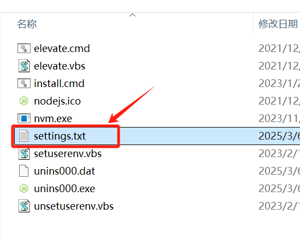This screenshot has height=237, width=300.
Task: Select the settings.txt file name
Action: pos(60,136)
